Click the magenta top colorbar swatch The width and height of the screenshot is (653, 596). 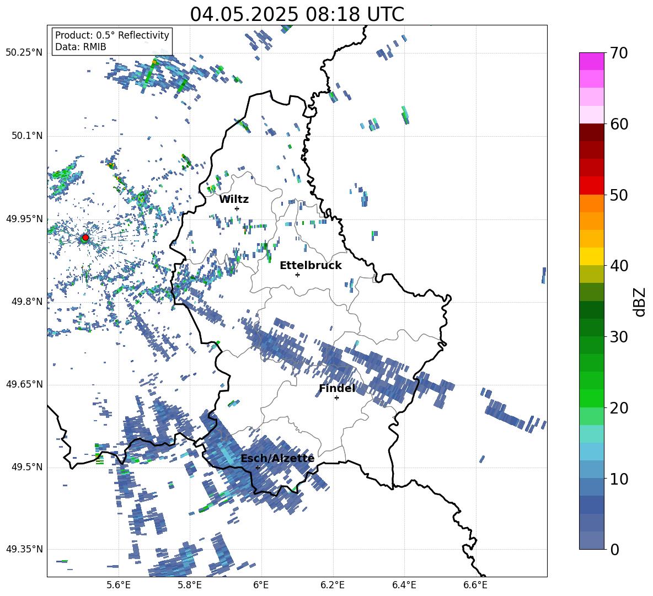tap(591, 62)
